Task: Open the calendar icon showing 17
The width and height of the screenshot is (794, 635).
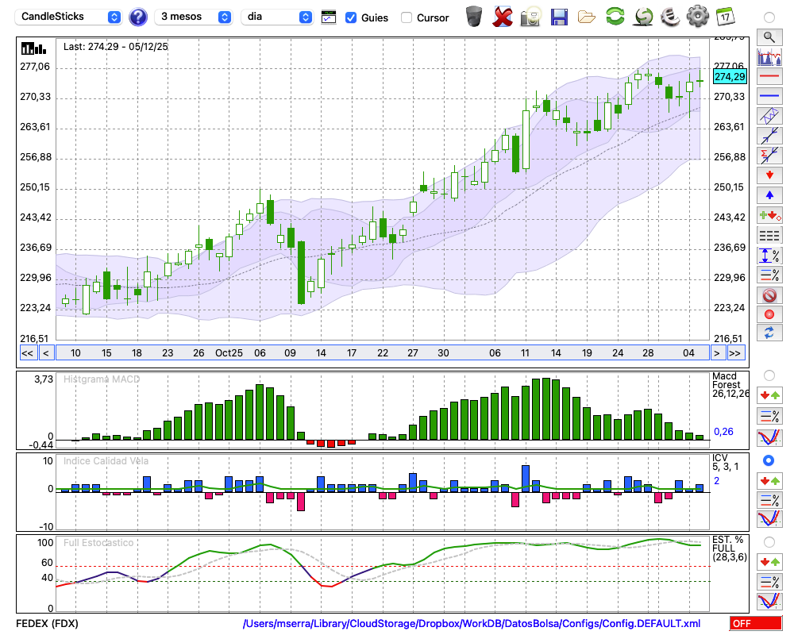Action: click(x=725, y=16)
